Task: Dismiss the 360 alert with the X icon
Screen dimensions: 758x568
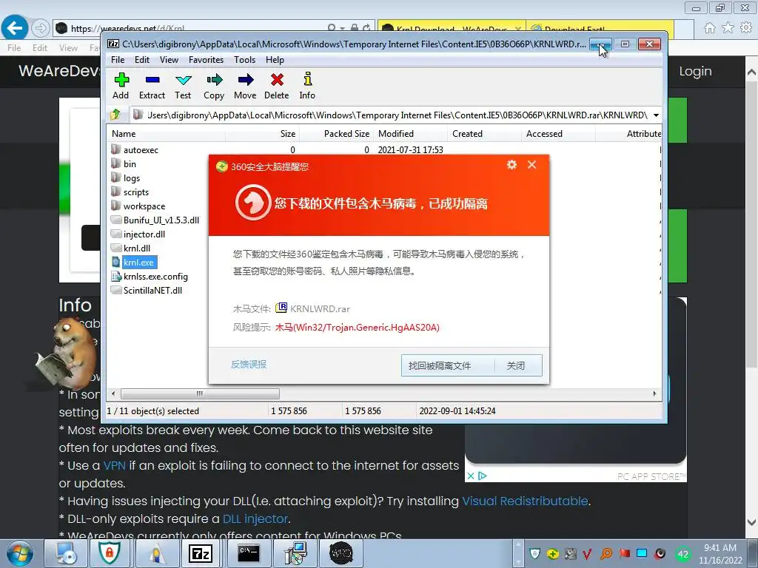Action: click(x=531, y=165)
